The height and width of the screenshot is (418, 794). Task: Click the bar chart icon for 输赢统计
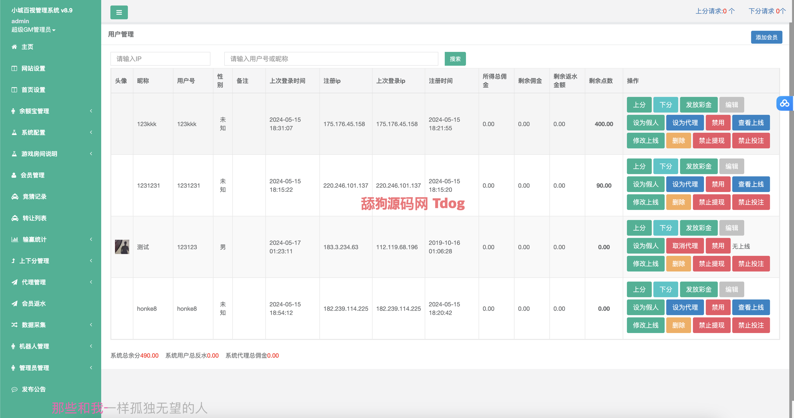tap(14, 239)
